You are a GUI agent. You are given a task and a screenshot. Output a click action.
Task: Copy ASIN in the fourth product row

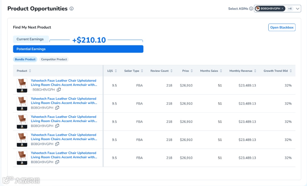tap(57, 144)
